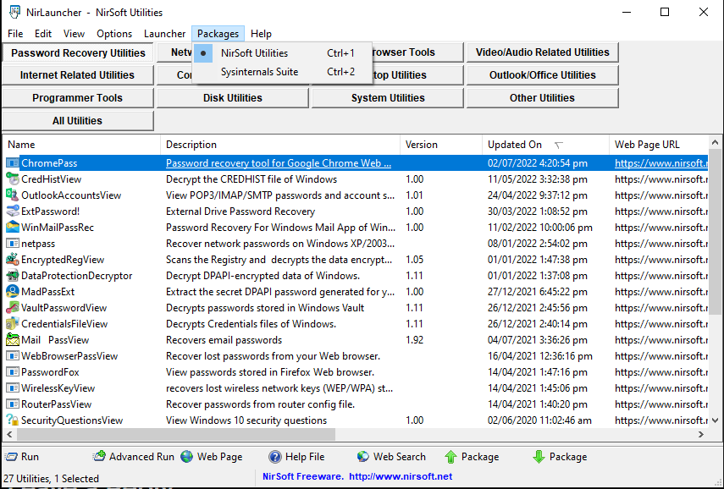The height and width of the screenshot is (489, 724).
Task: Sort by the Updated On column header
Action: coord(546,145)
